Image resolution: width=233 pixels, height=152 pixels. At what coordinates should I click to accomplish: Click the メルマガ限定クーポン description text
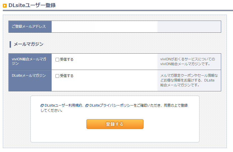tap(189, 80)
